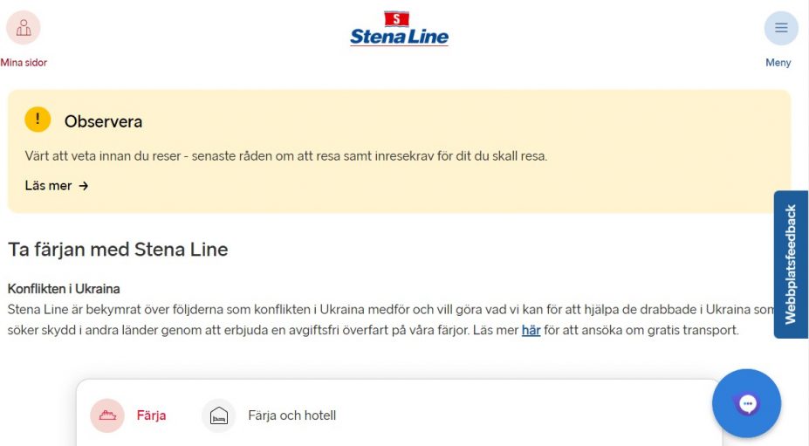Launch the chat bubble assistant
809x446 pixels.
(x=746, y=403)
